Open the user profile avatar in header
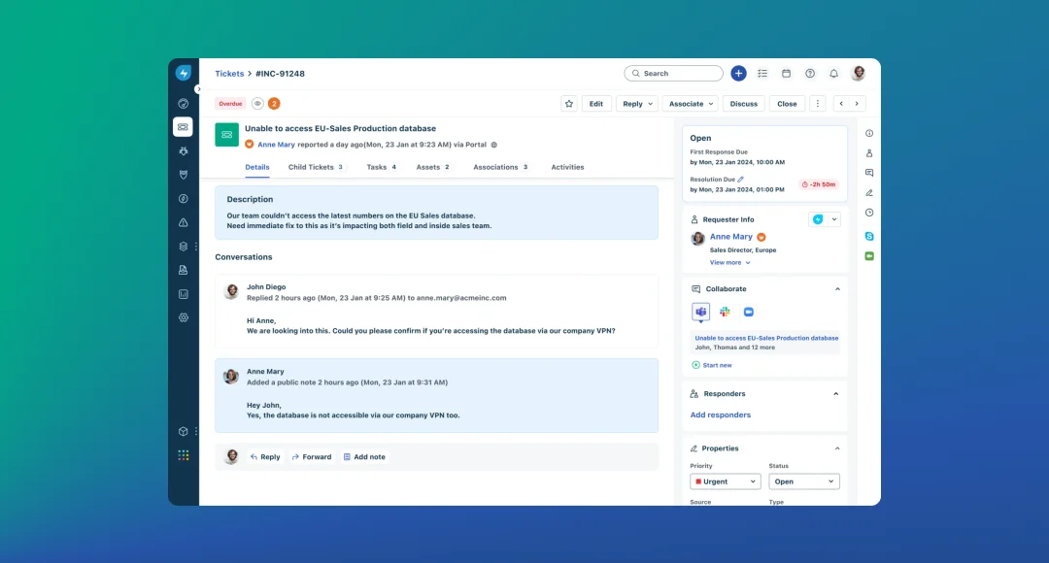Screen dimensions: 1049x563 pos(859,74)
